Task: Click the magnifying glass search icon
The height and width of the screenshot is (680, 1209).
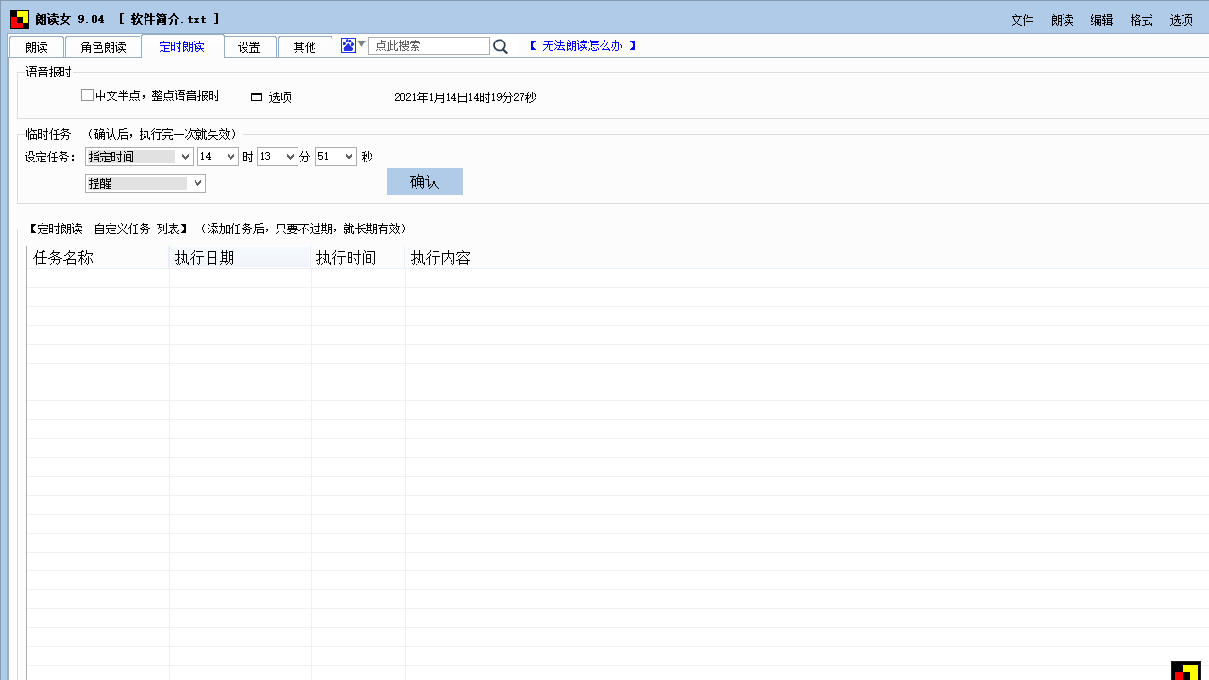Action: tap(501, 46)
